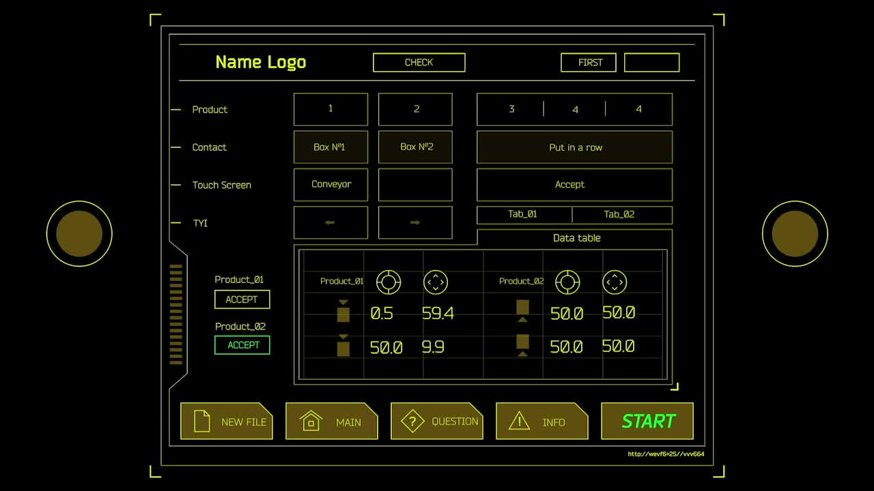Click the left round joystick circle

point(79,234)
